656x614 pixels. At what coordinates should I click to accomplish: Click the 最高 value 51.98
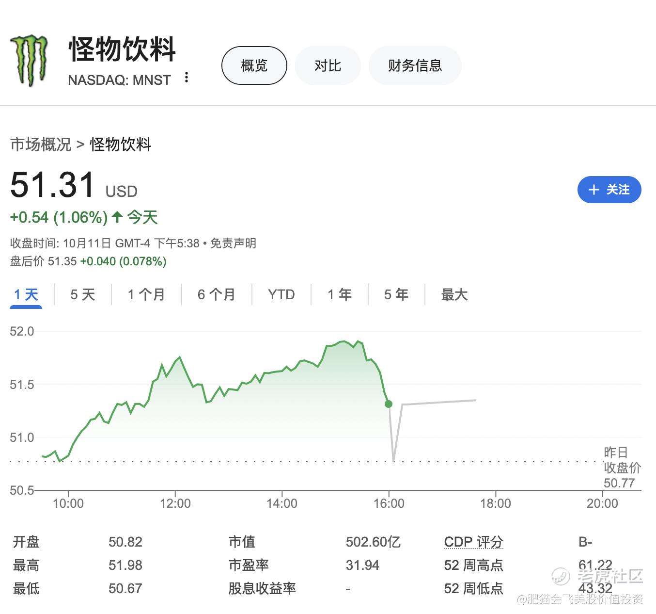125,565
